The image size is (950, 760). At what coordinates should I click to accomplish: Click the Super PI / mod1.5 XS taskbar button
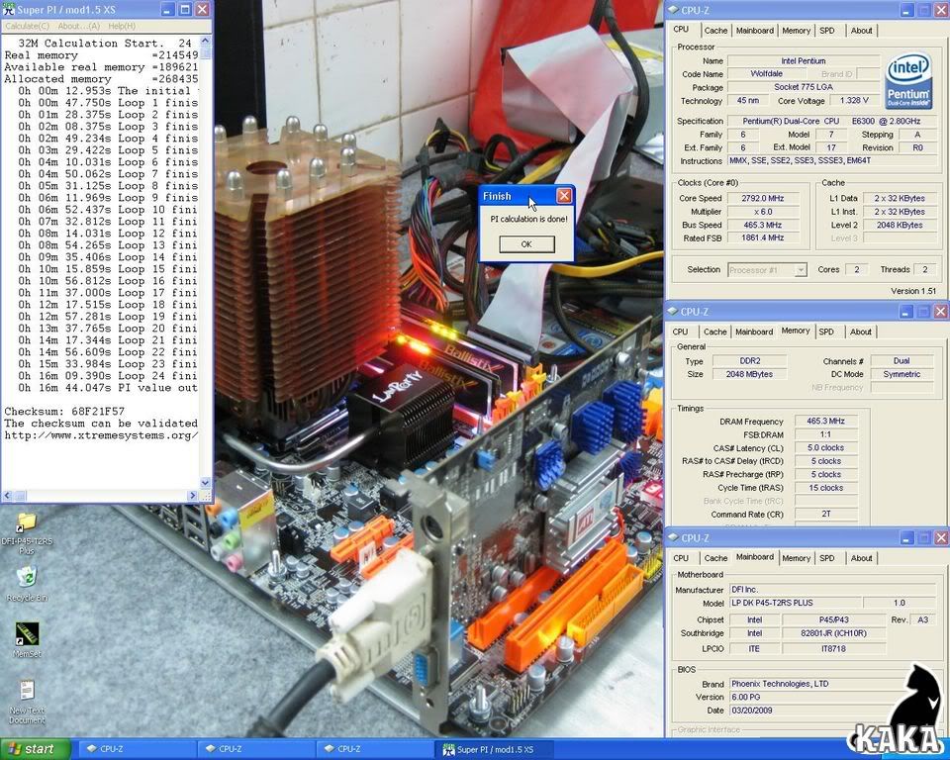(492, 749)
